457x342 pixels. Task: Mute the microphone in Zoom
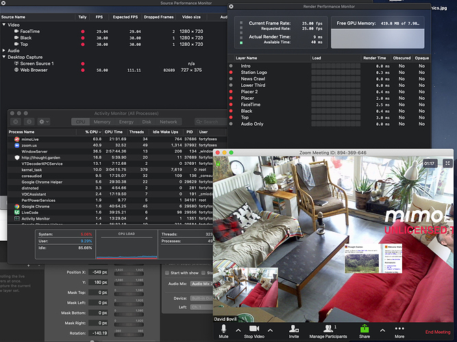[x=223, y=331]
